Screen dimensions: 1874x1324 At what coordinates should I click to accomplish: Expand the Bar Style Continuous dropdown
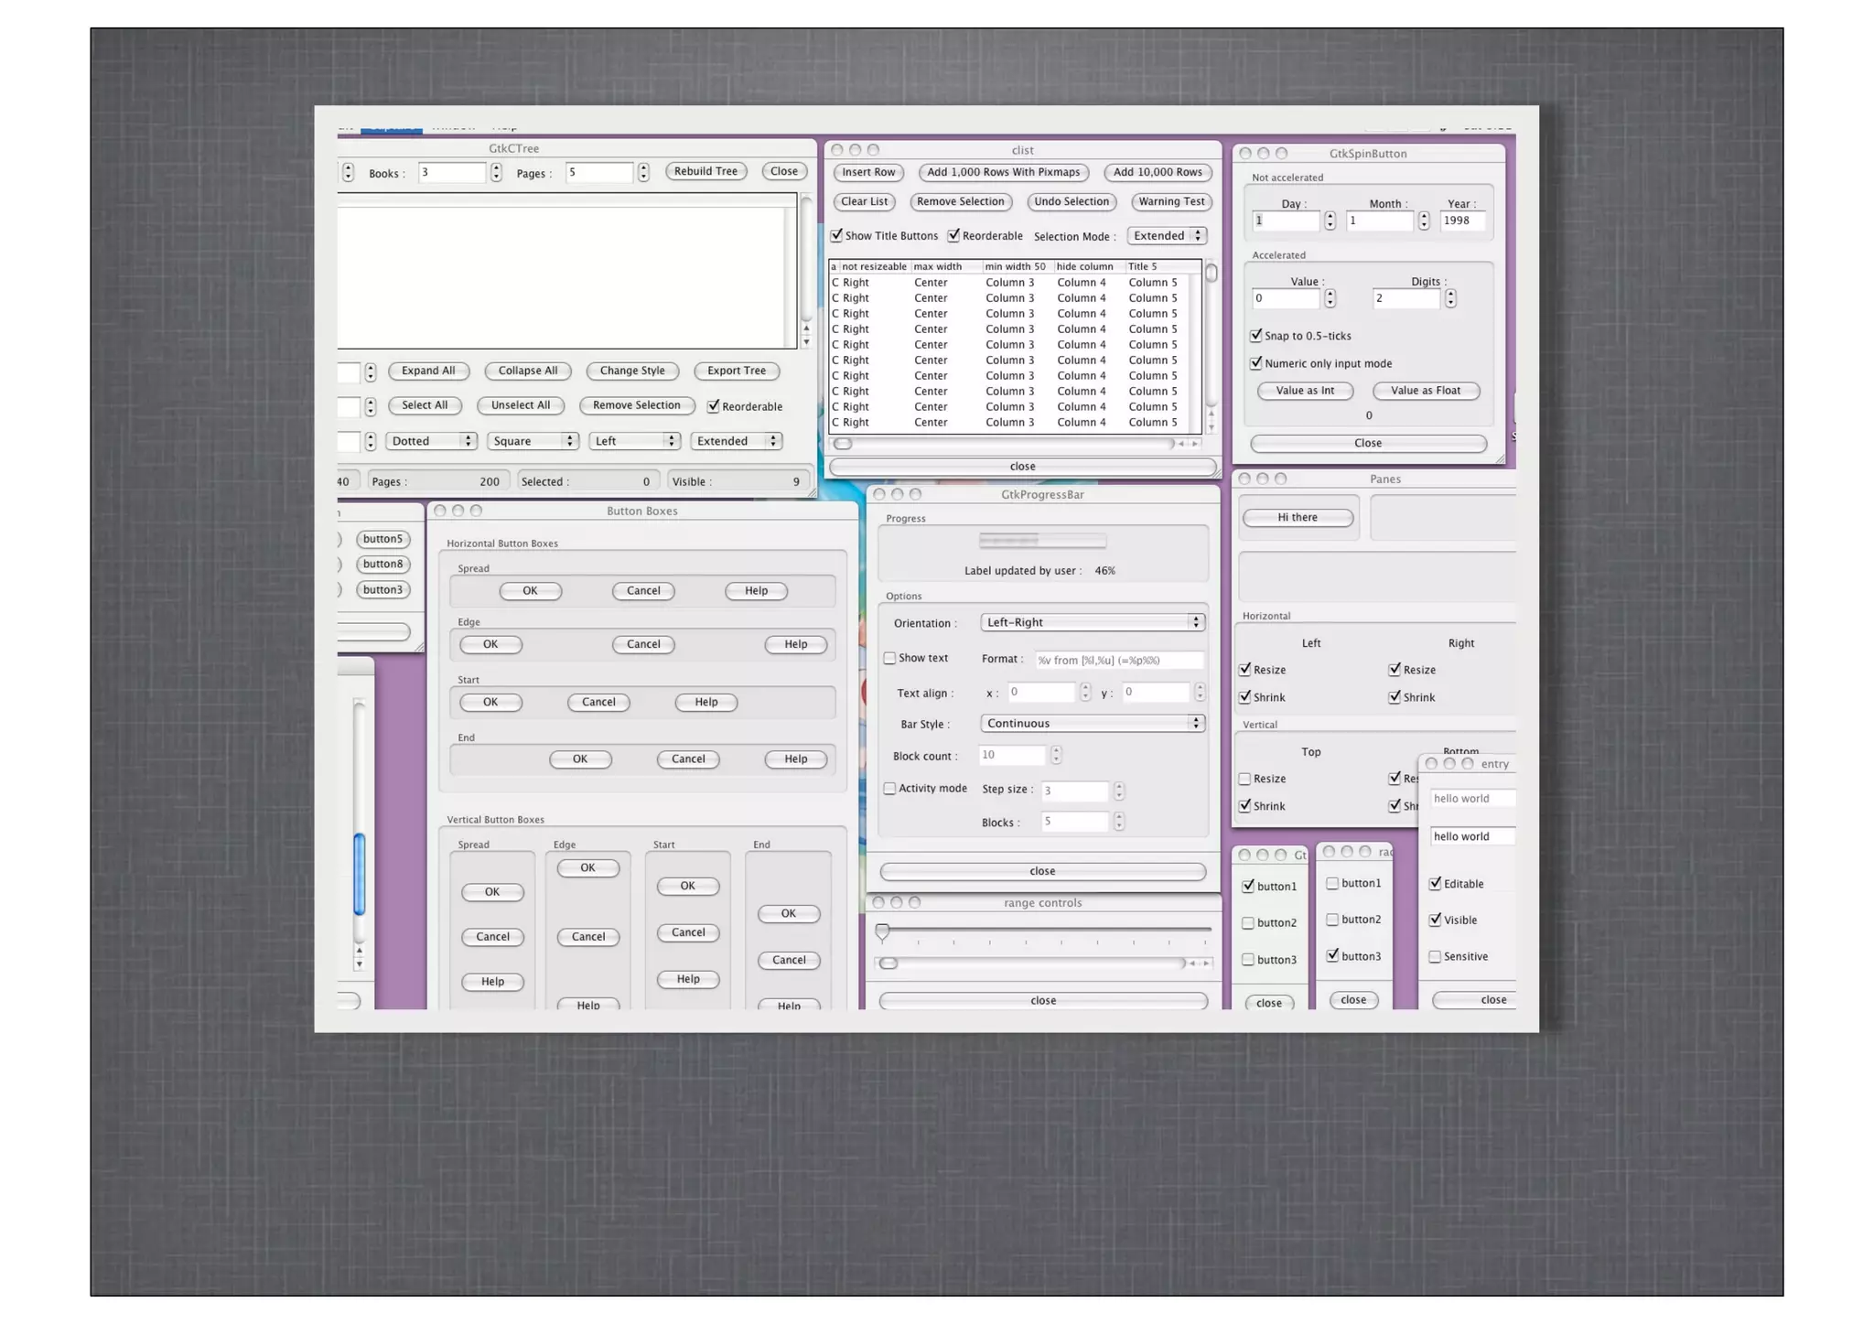pyautogui.click(x=1092, y=724)
